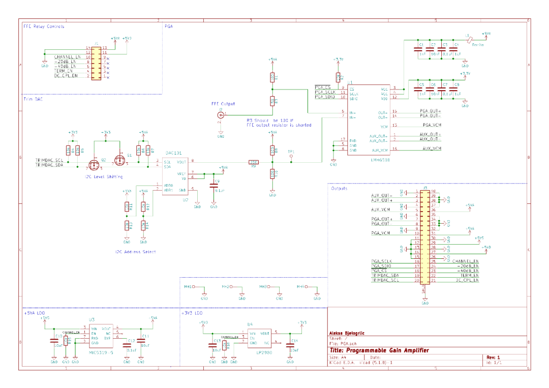Image resolution: width=549 pixels, height=388 pixels.
Task: Click the 'Ferrite' value label
Action: [478, 45]
